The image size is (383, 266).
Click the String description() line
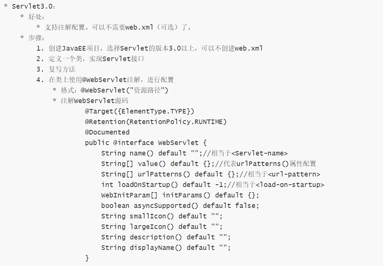click(166, 238)
